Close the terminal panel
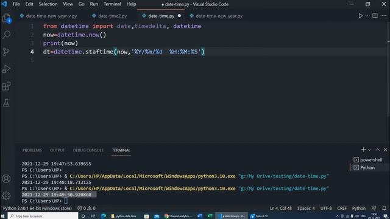This screenshot has width=390, height=219. (385, 150)
